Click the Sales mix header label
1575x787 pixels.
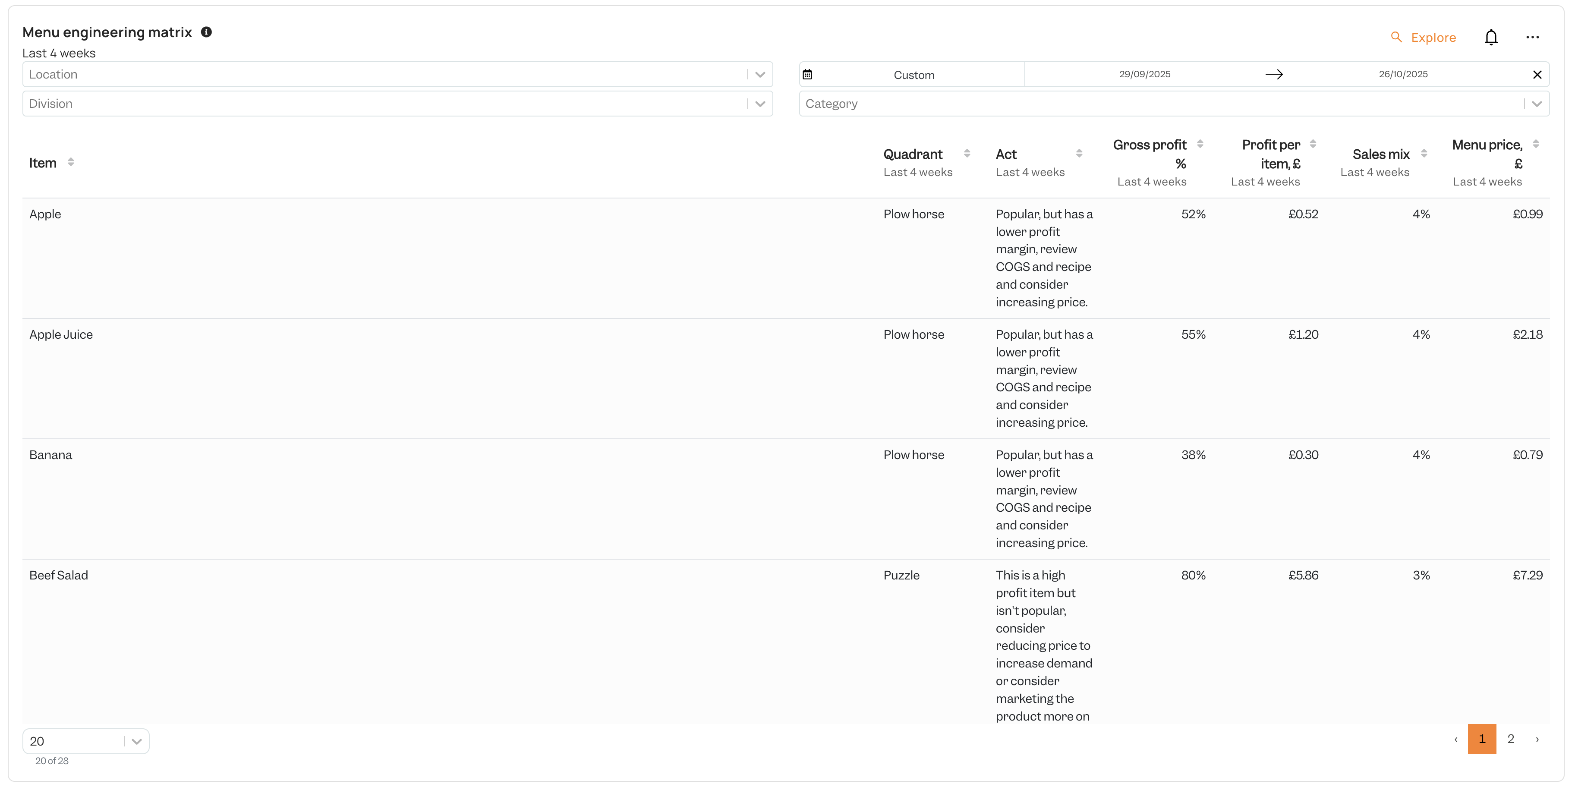(1380, 154)
